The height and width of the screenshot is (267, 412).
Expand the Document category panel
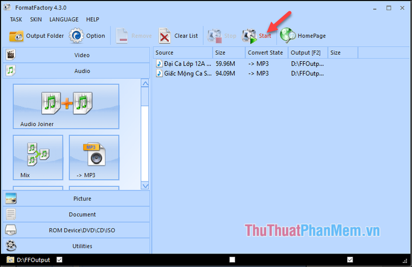[x=76, y=215]
